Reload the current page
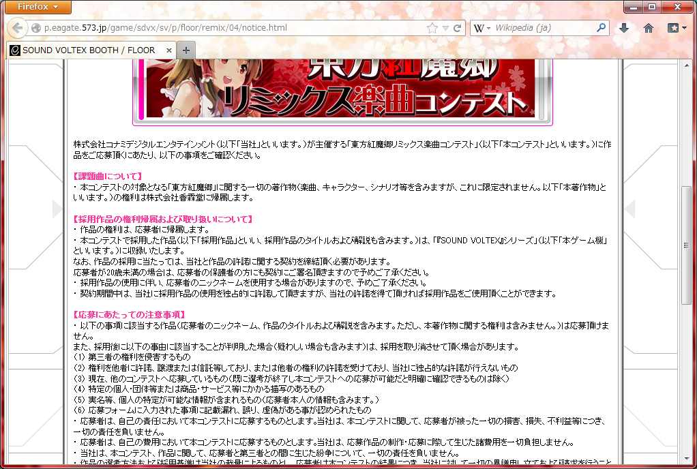The height and width of the screenshot is (469, 697). coord(458,29)
